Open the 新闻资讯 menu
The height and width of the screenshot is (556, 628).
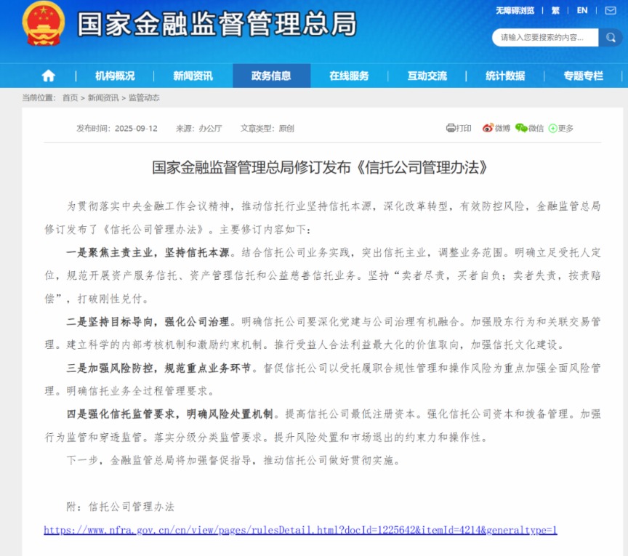pos(193,76)
